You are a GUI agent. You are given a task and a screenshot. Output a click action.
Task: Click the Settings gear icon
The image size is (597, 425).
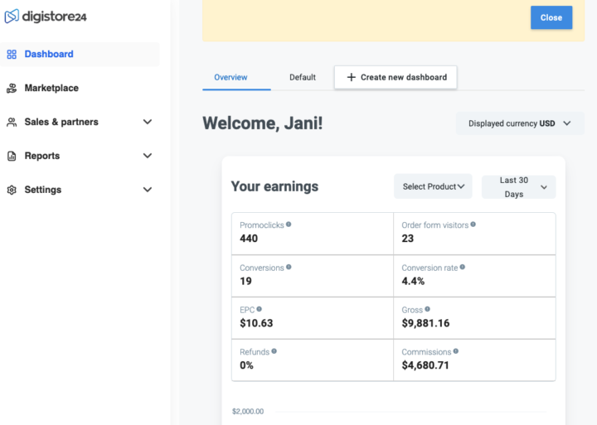point(12,190)
